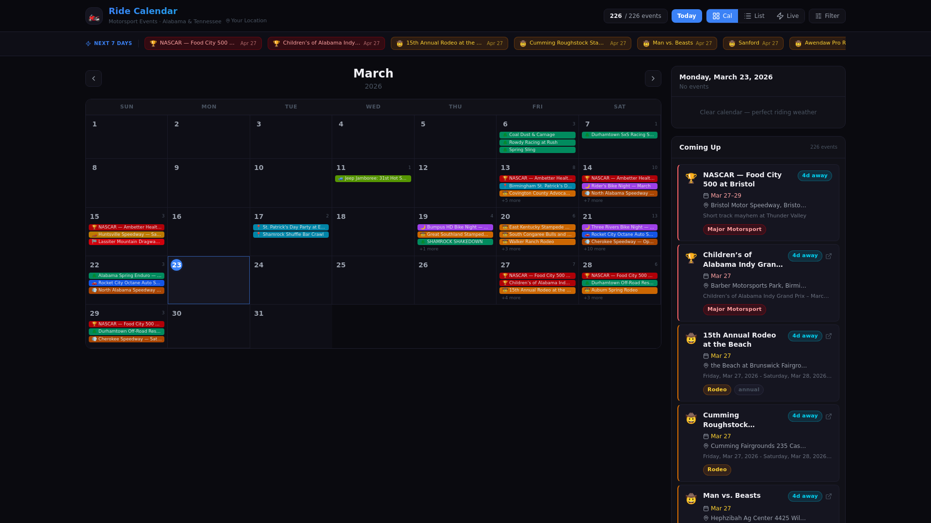Viewport: 931px width, 523px height.
Task: Open external link icon for 15th Annual Rodeo
Action: coord(829,336)
